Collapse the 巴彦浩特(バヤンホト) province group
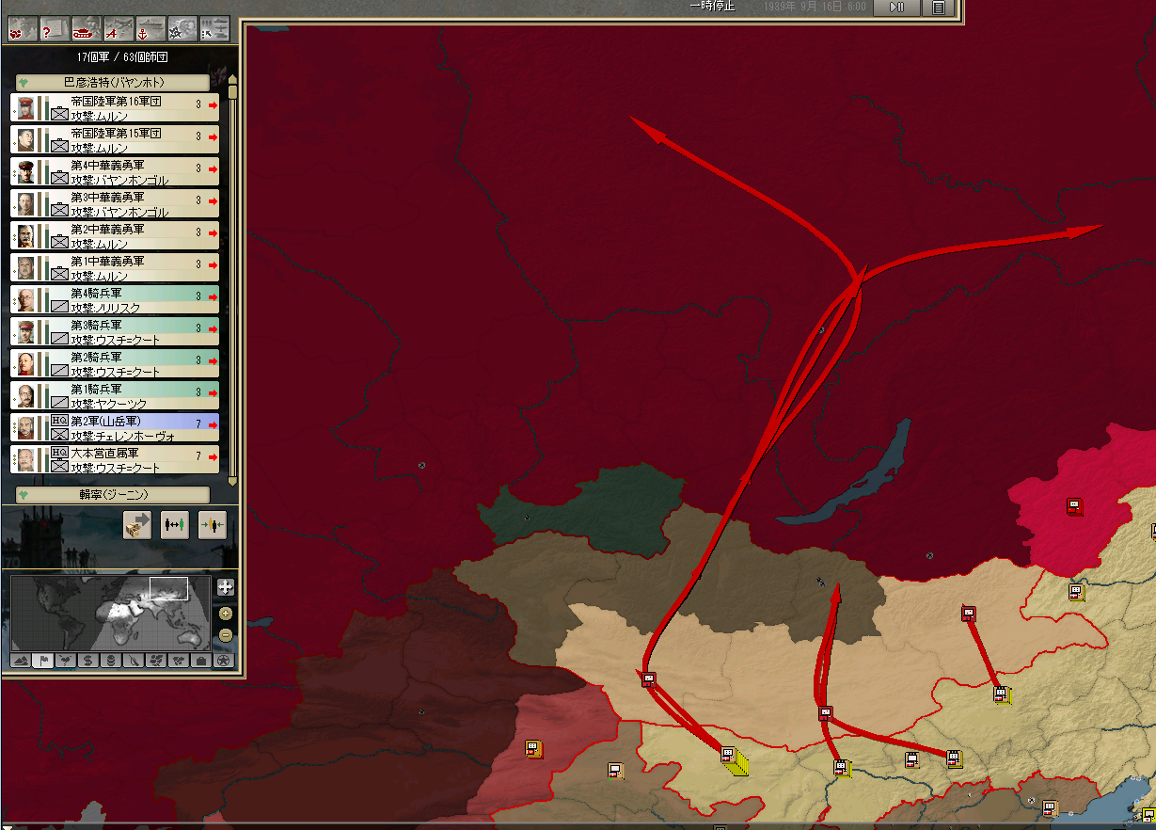 [113, 83]
